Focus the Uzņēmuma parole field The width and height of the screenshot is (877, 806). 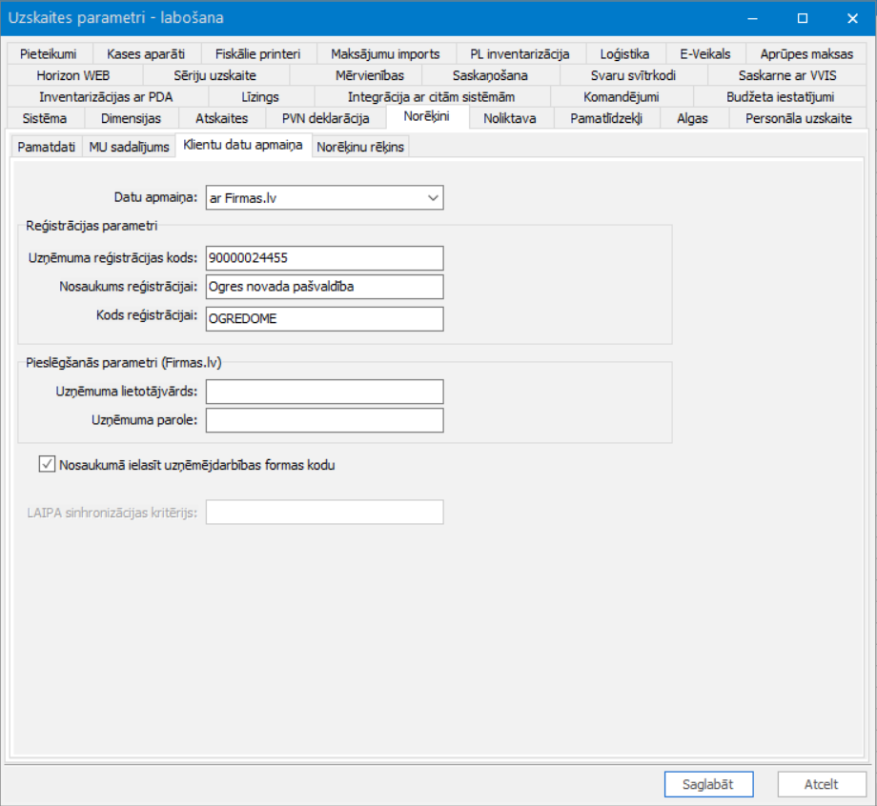[324, 420]
